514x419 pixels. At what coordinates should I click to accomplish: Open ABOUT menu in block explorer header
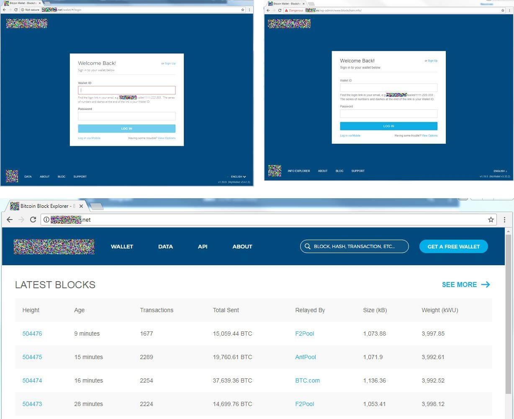pos(242,246)
